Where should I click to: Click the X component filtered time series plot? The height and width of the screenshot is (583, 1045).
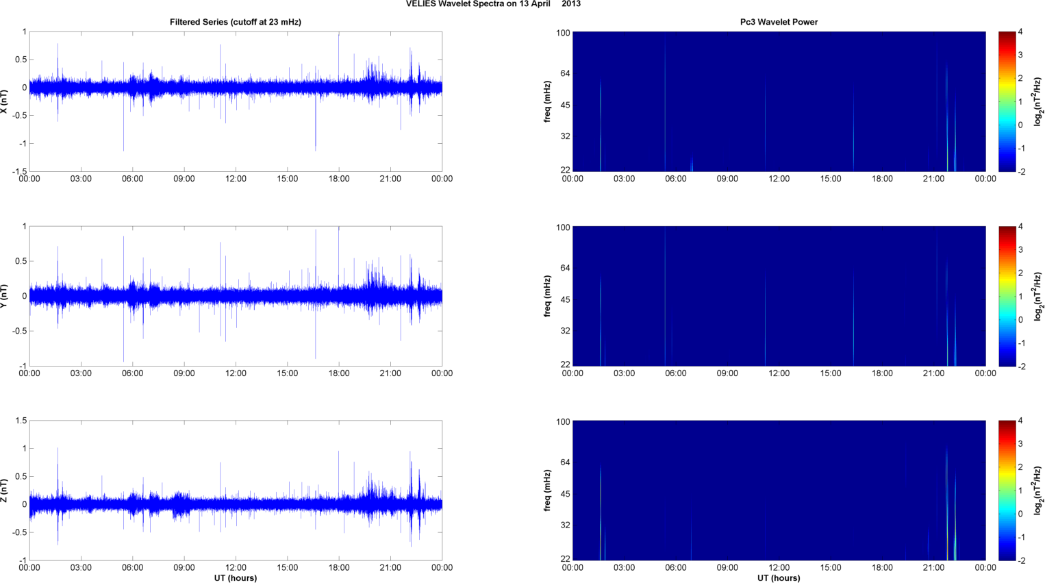(236, 101)
